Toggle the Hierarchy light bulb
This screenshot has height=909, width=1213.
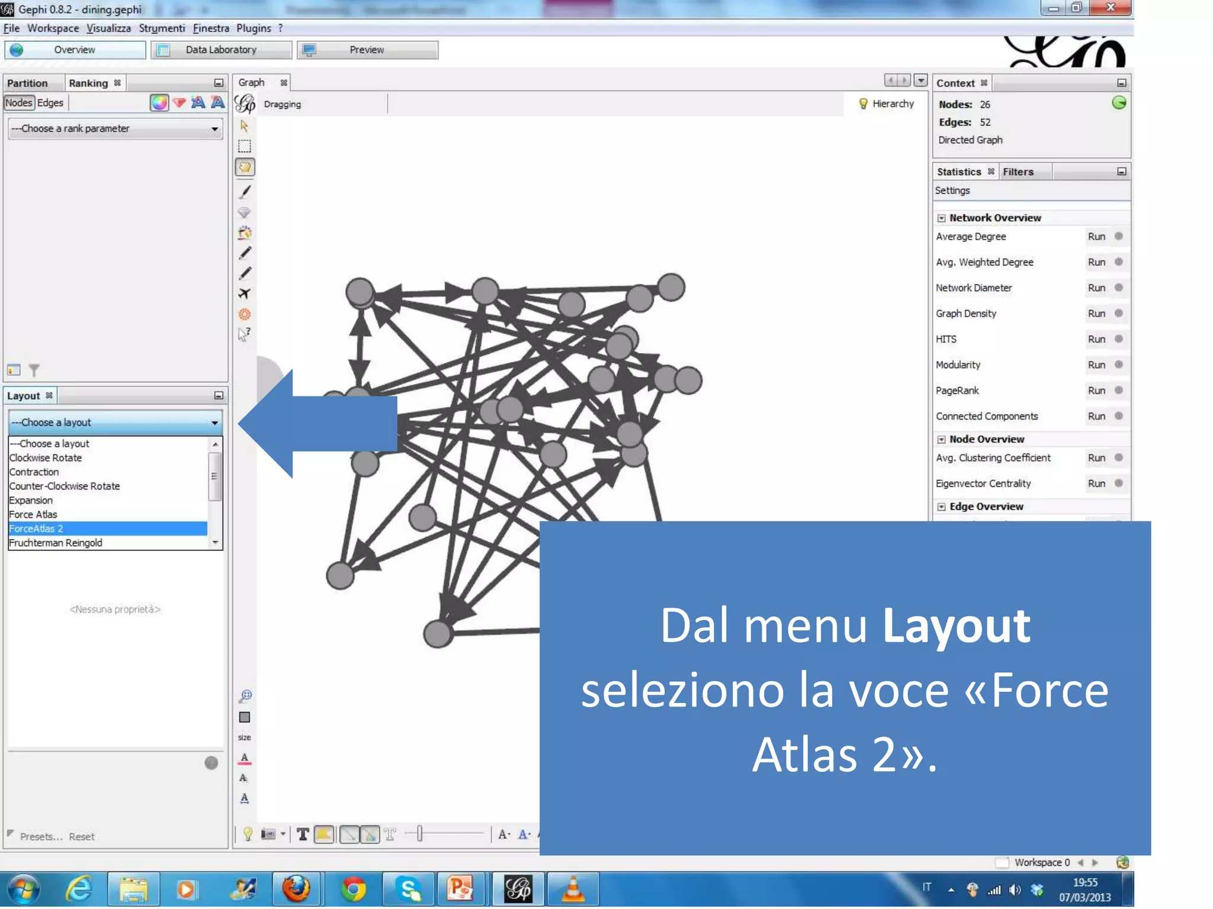tap(864, 104)
